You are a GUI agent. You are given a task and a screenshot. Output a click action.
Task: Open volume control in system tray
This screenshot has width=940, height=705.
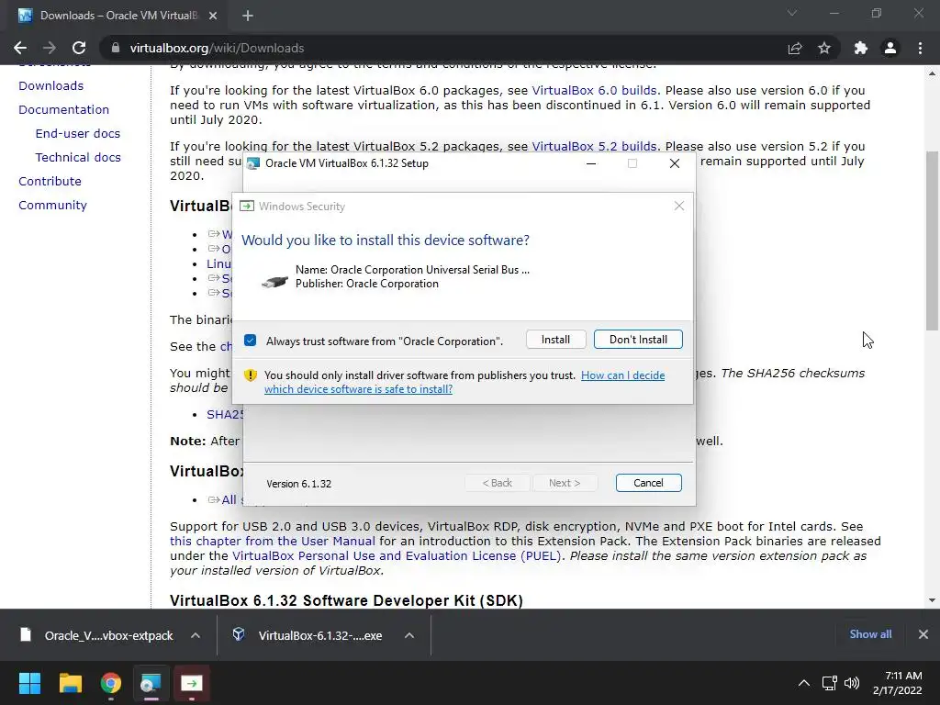pos(851,683)
